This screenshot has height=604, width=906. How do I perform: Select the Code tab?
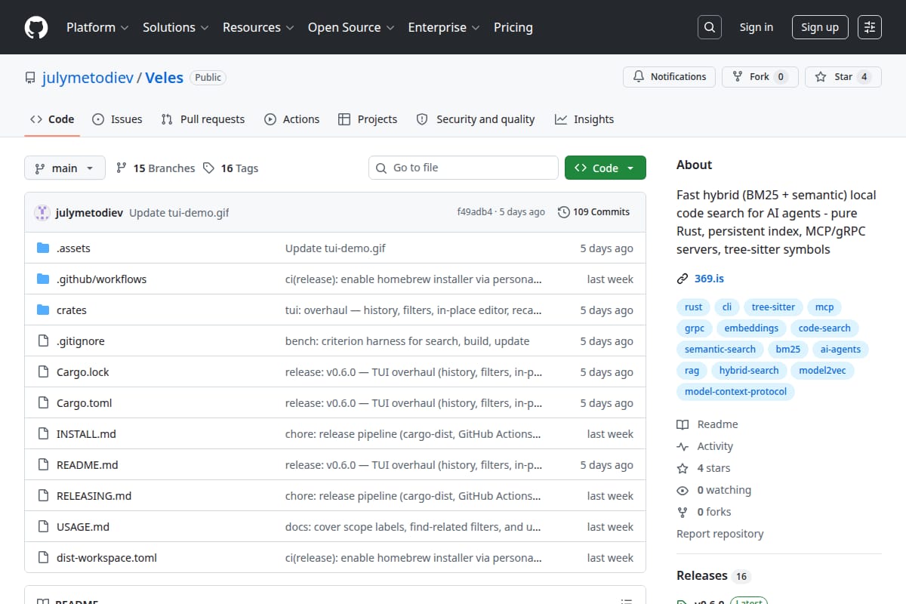tap(52, 119)
